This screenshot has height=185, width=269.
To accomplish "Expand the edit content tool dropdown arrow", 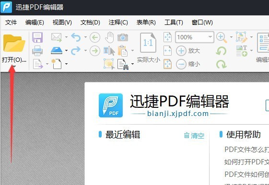I will pos(251,37).
